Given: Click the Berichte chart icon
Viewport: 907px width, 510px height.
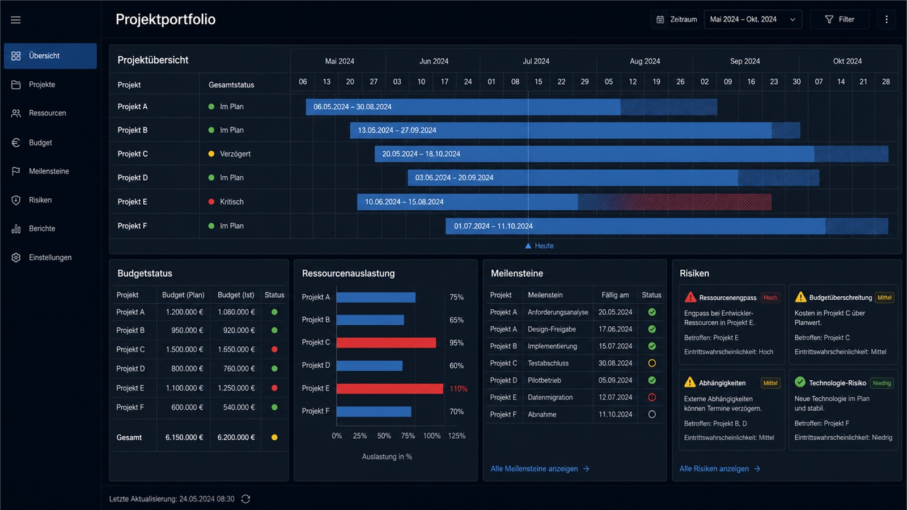Looking at the screenshot, I should 16,229.
